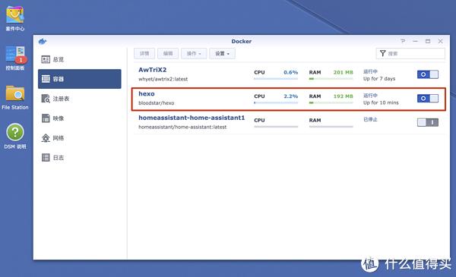Screen dimensions: 456x277
Task: Open the Image (映像) sidebar icon
Action: (x=46, y=118)
